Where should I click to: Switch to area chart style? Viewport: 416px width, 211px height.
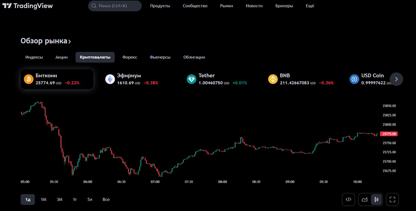[365, 200]
